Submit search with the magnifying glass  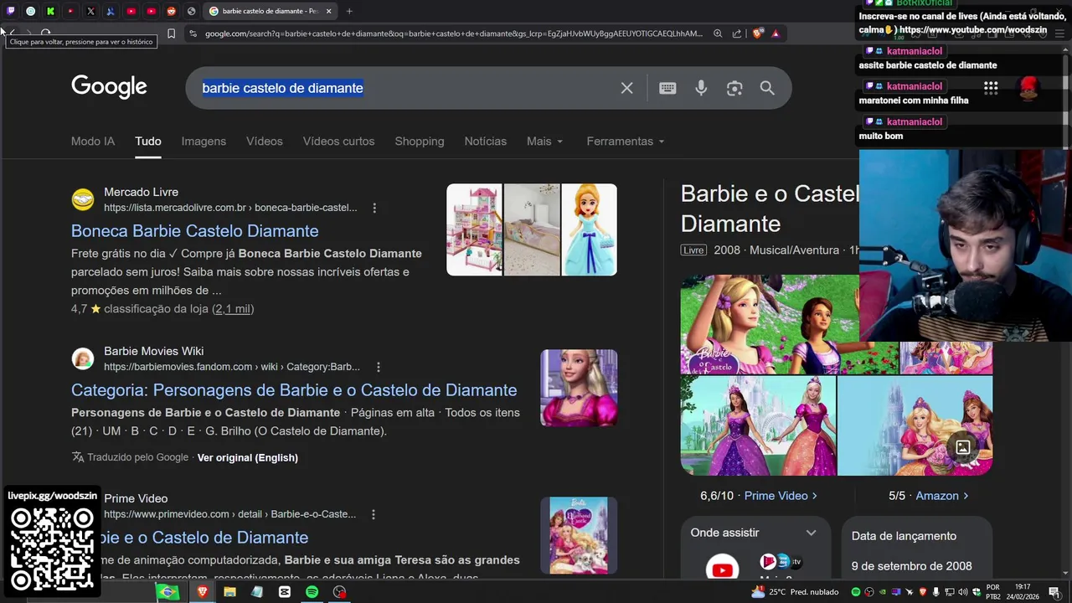[x=767, y=88]
